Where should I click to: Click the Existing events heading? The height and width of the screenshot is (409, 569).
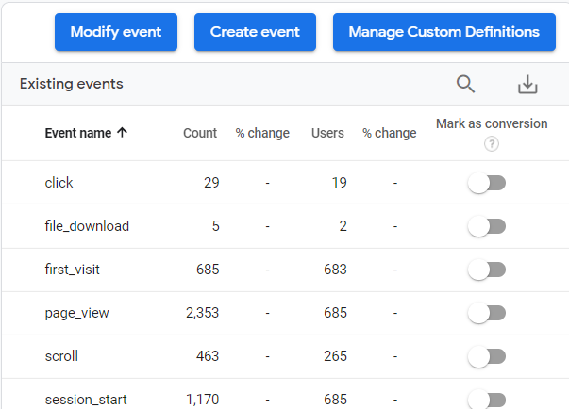tap(72, 84)
